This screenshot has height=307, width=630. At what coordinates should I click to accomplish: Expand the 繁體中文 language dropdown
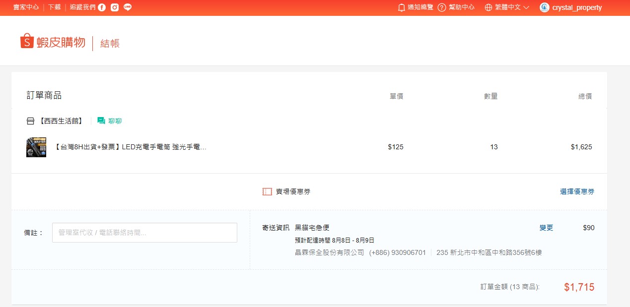[x=511, y=7]
